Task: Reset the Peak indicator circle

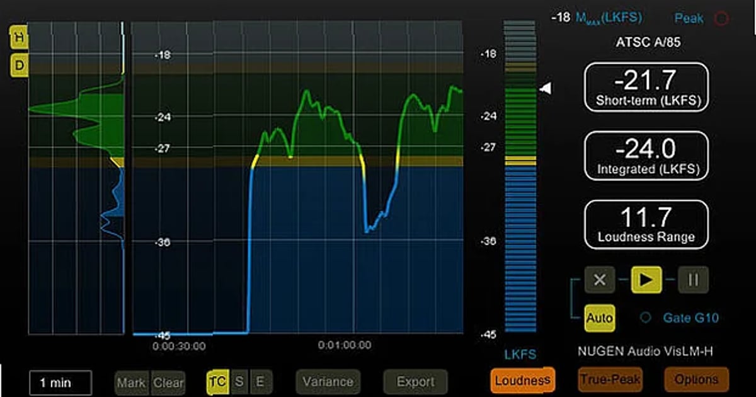Action: 720,18
